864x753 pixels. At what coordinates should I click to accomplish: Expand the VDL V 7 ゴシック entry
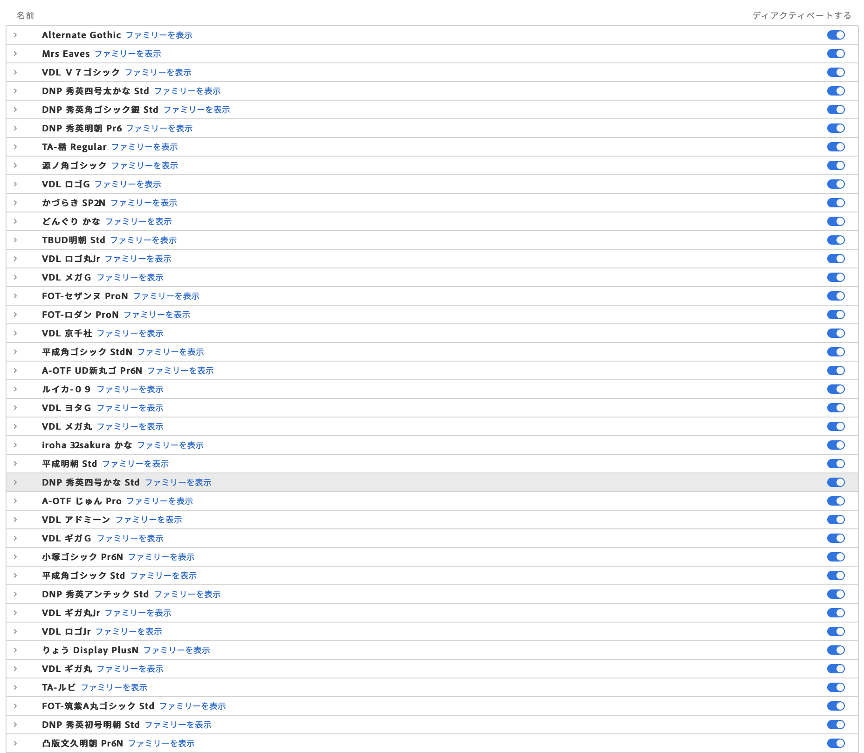pos(15,72)
